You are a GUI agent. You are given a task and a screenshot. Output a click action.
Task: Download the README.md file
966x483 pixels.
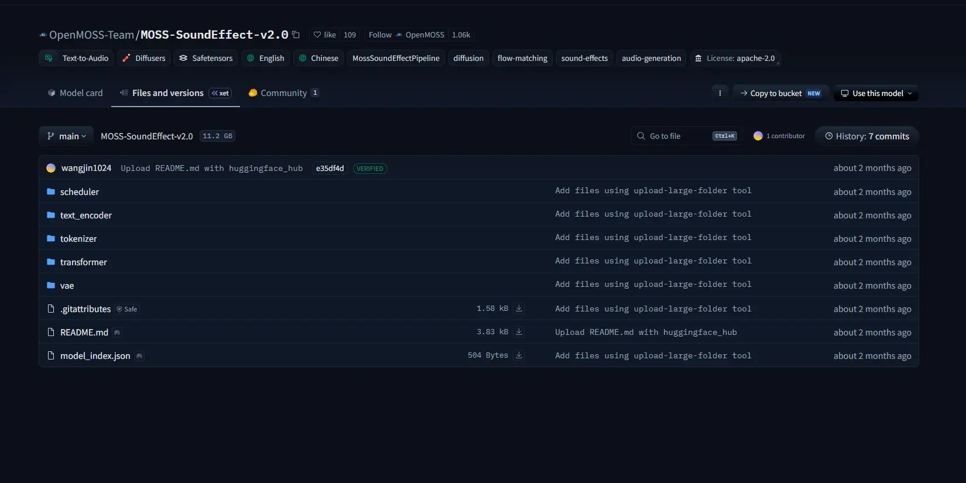(x=519, y=332)
